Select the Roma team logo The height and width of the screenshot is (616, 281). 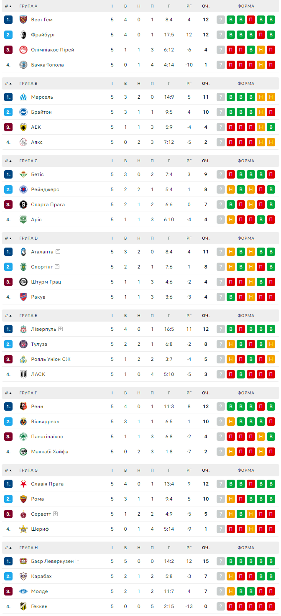tap(23, 499)
